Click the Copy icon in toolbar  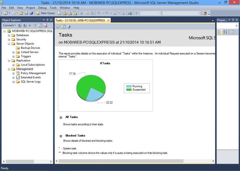pos(87,13)
